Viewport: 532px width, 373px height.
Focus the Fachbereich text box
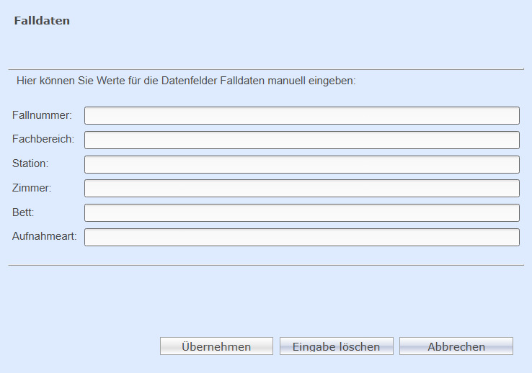tap(302, 140)
